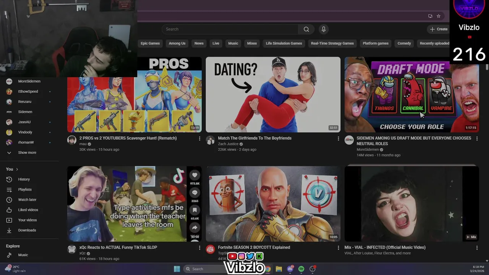Open title 'Match The Girlfriends To The Boyfriends'
This screenshot has height=275, width=489.
254,138
